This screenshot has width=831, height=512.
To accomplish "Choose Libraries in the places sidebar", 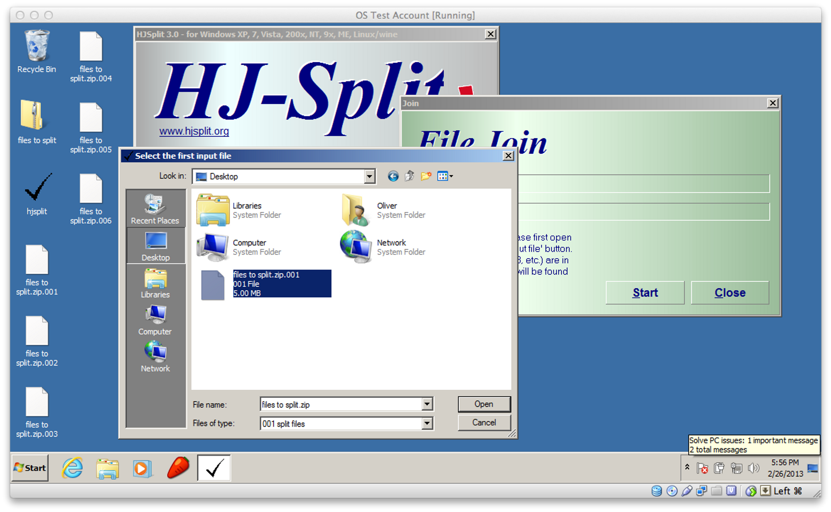I will click(x=155, y=283).
